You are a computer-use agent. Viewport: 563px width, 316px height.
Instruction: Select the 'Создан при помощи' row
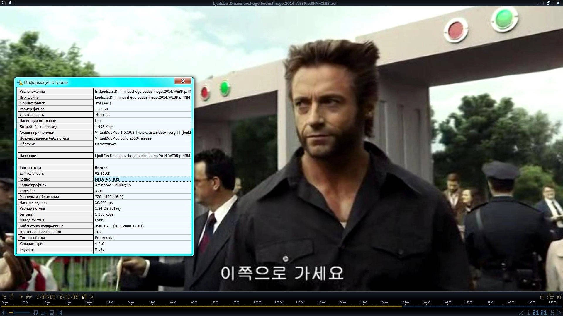coord(105,132)
